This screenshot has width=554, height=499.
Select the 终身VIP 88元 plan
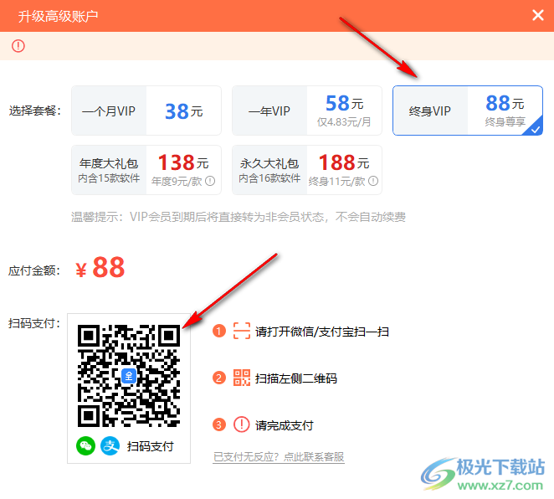[x=468, y=111]
